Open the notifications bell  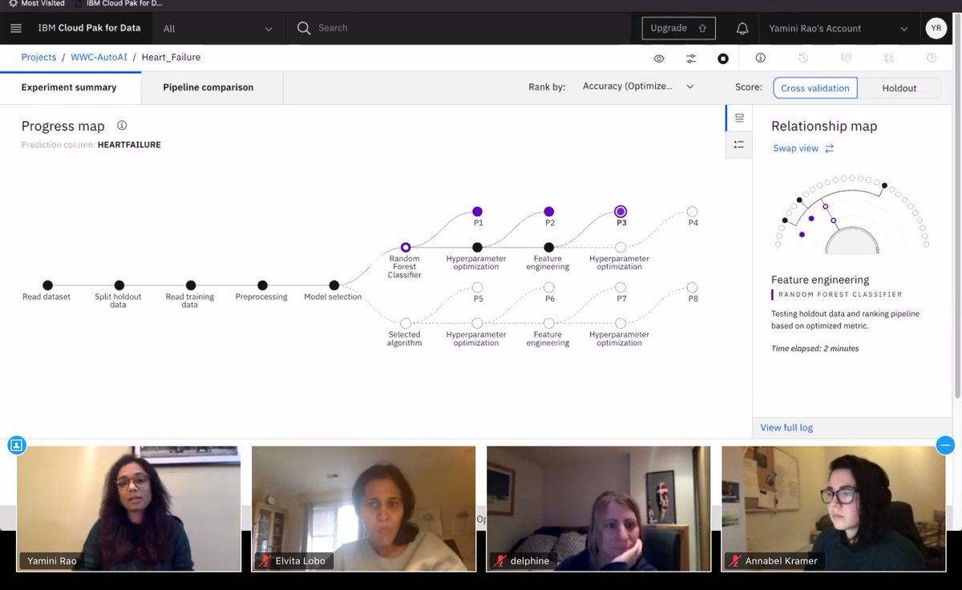tap(742, 28)
